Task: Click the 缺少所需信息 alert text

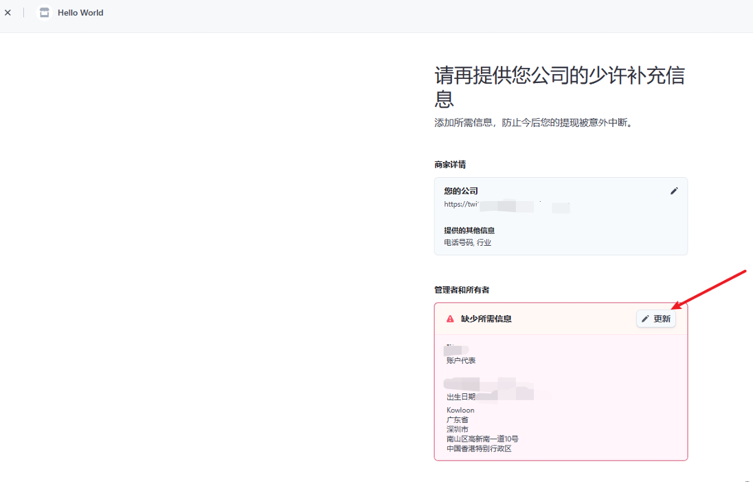Action: tap(486, 319)
